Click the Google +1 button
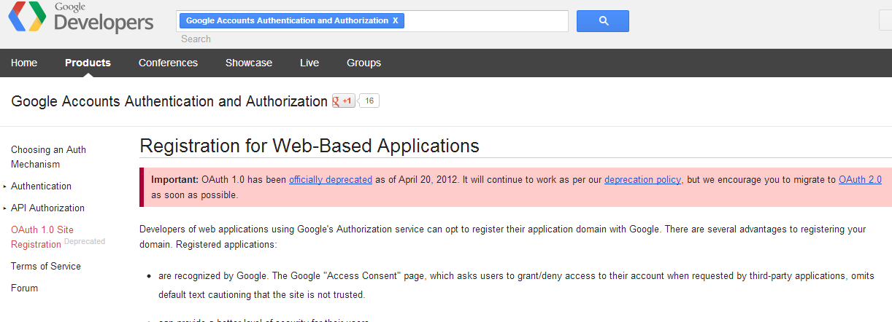Image resolution: width=892 pixels, height=322 pixels. click(x=344, y=101)
